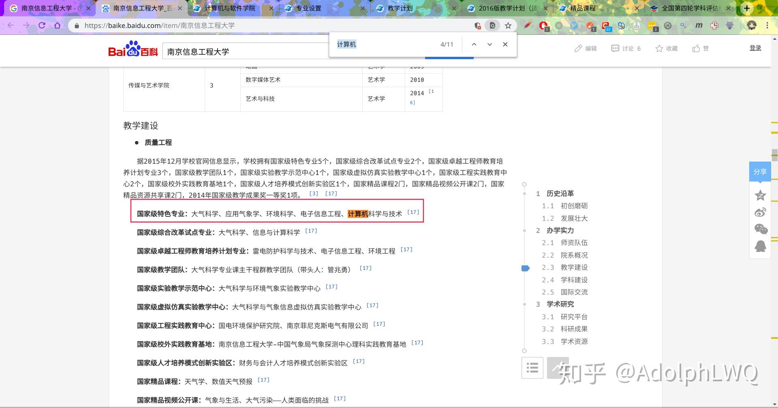Open a new browser tab
Viewport: 778px width, 408px height.
click(x=747, y=8)
